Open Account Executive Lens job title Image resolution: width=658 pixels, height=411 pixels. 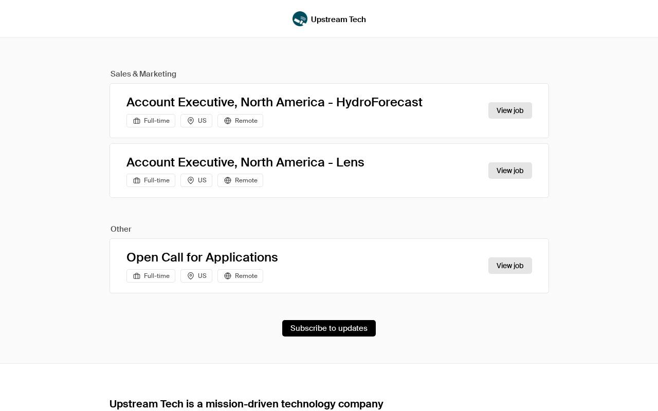(245, 162)
